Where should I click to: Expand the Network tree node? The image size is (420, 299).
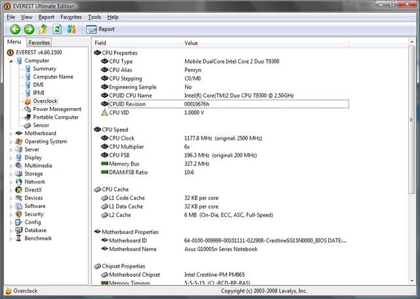(x=11, y=182)
